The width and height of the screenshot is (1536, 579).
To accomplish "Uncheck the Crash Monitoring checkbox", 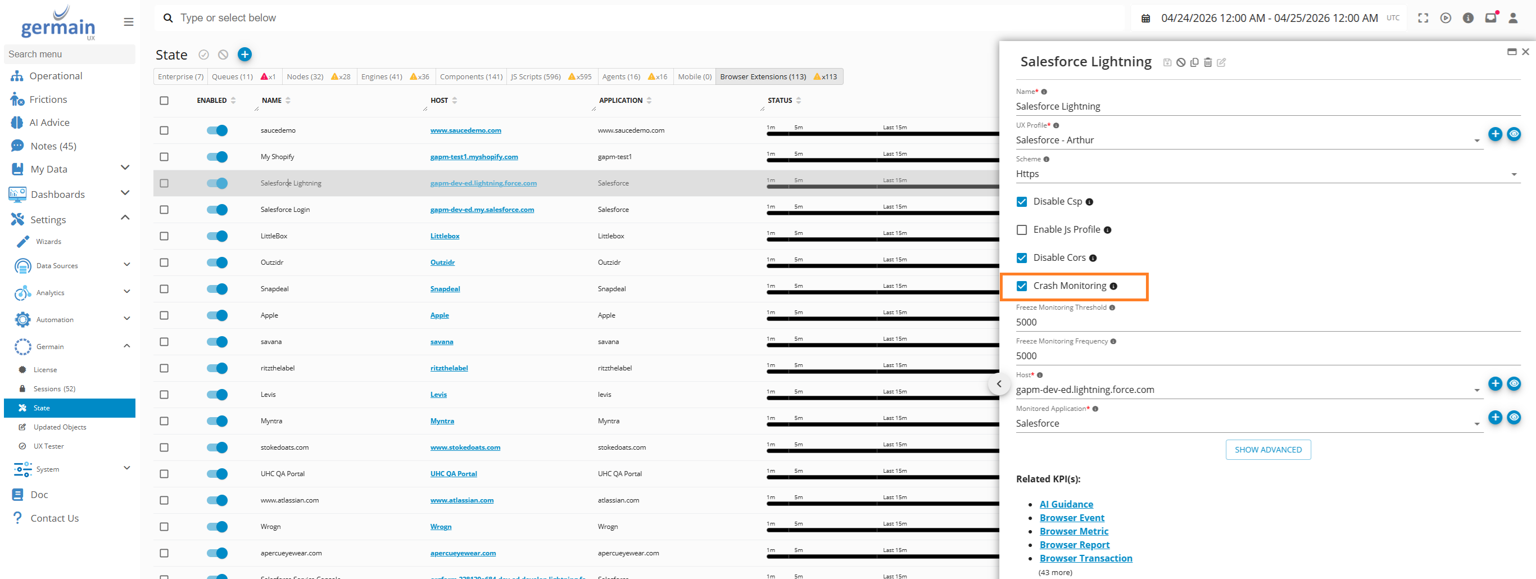I will coord(1021,286).
